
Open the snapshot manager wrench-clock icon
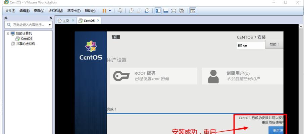147,11
